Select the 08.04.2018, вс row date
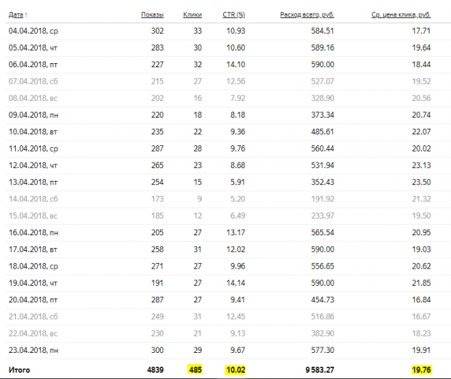The image size is (451, 379). coord(33,98)
